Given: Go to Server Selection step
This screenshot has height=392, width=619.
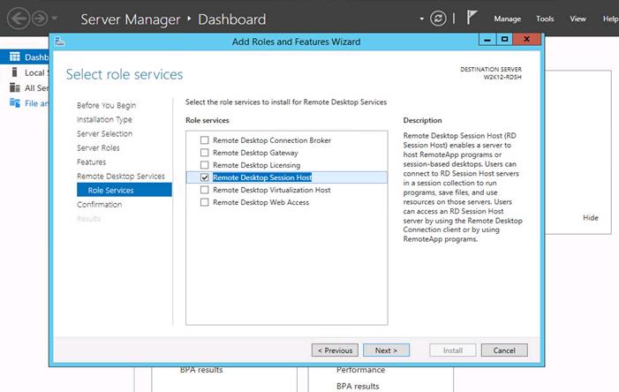Looking at the screenshot, I should point(104,133).
